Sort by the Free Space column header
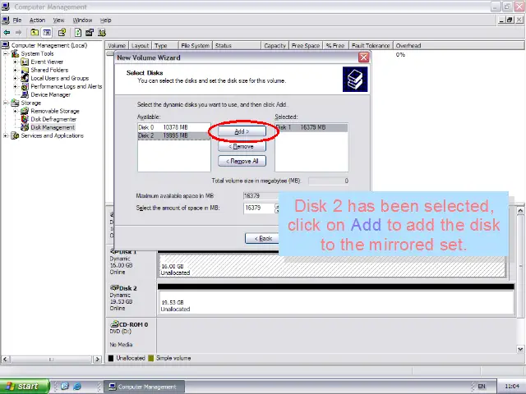Image resolution: width=526 pixels, height=394 pixels. pyautogui.click(x=306, y=46)
